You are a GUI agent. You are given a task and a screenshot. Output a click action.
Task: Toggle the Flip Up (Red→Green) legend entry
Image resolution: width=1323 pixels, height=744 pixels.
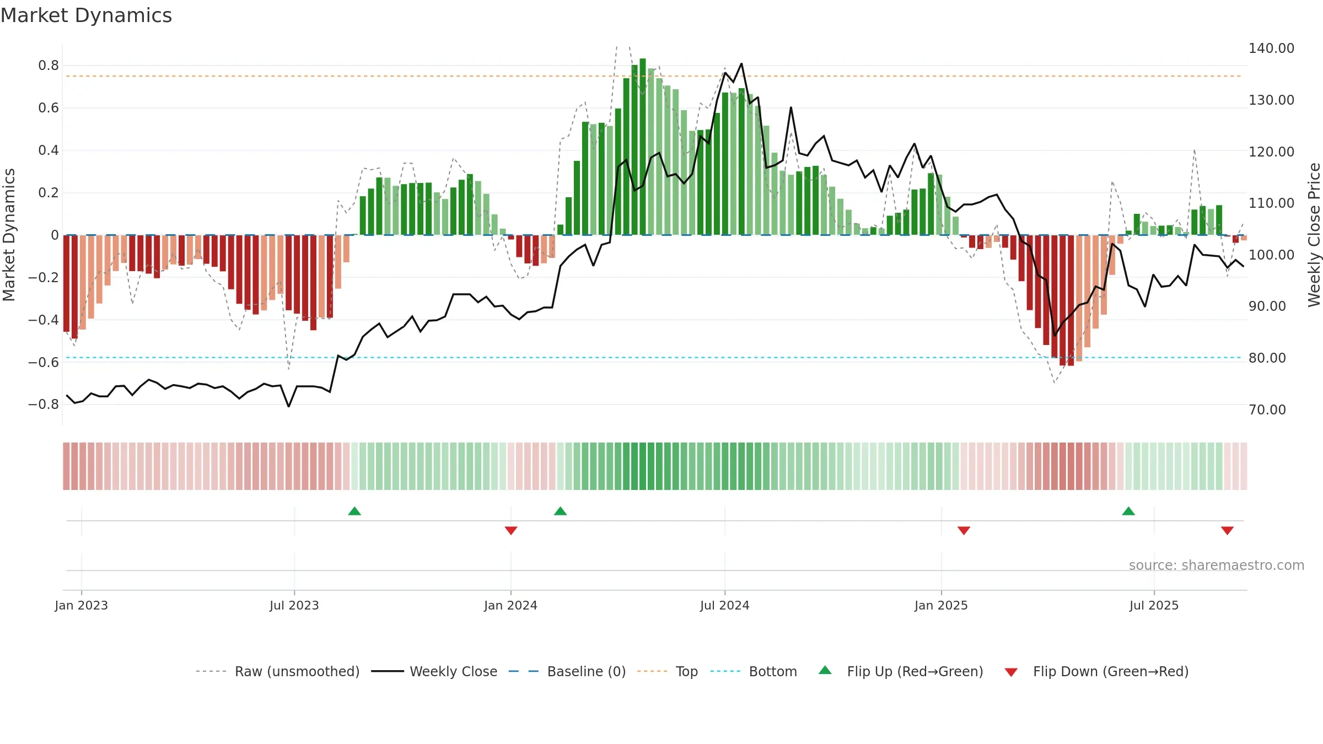(x=901, y=671)
